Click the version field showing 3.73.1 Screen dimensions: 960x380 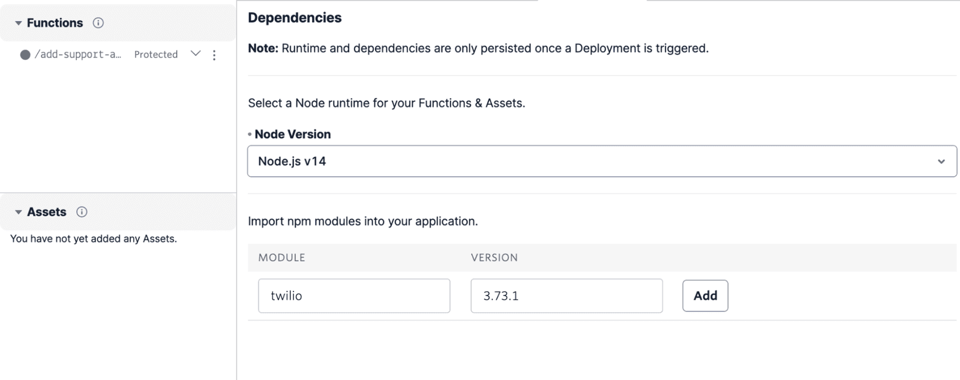pyautogui.click(x=566, y=296)
